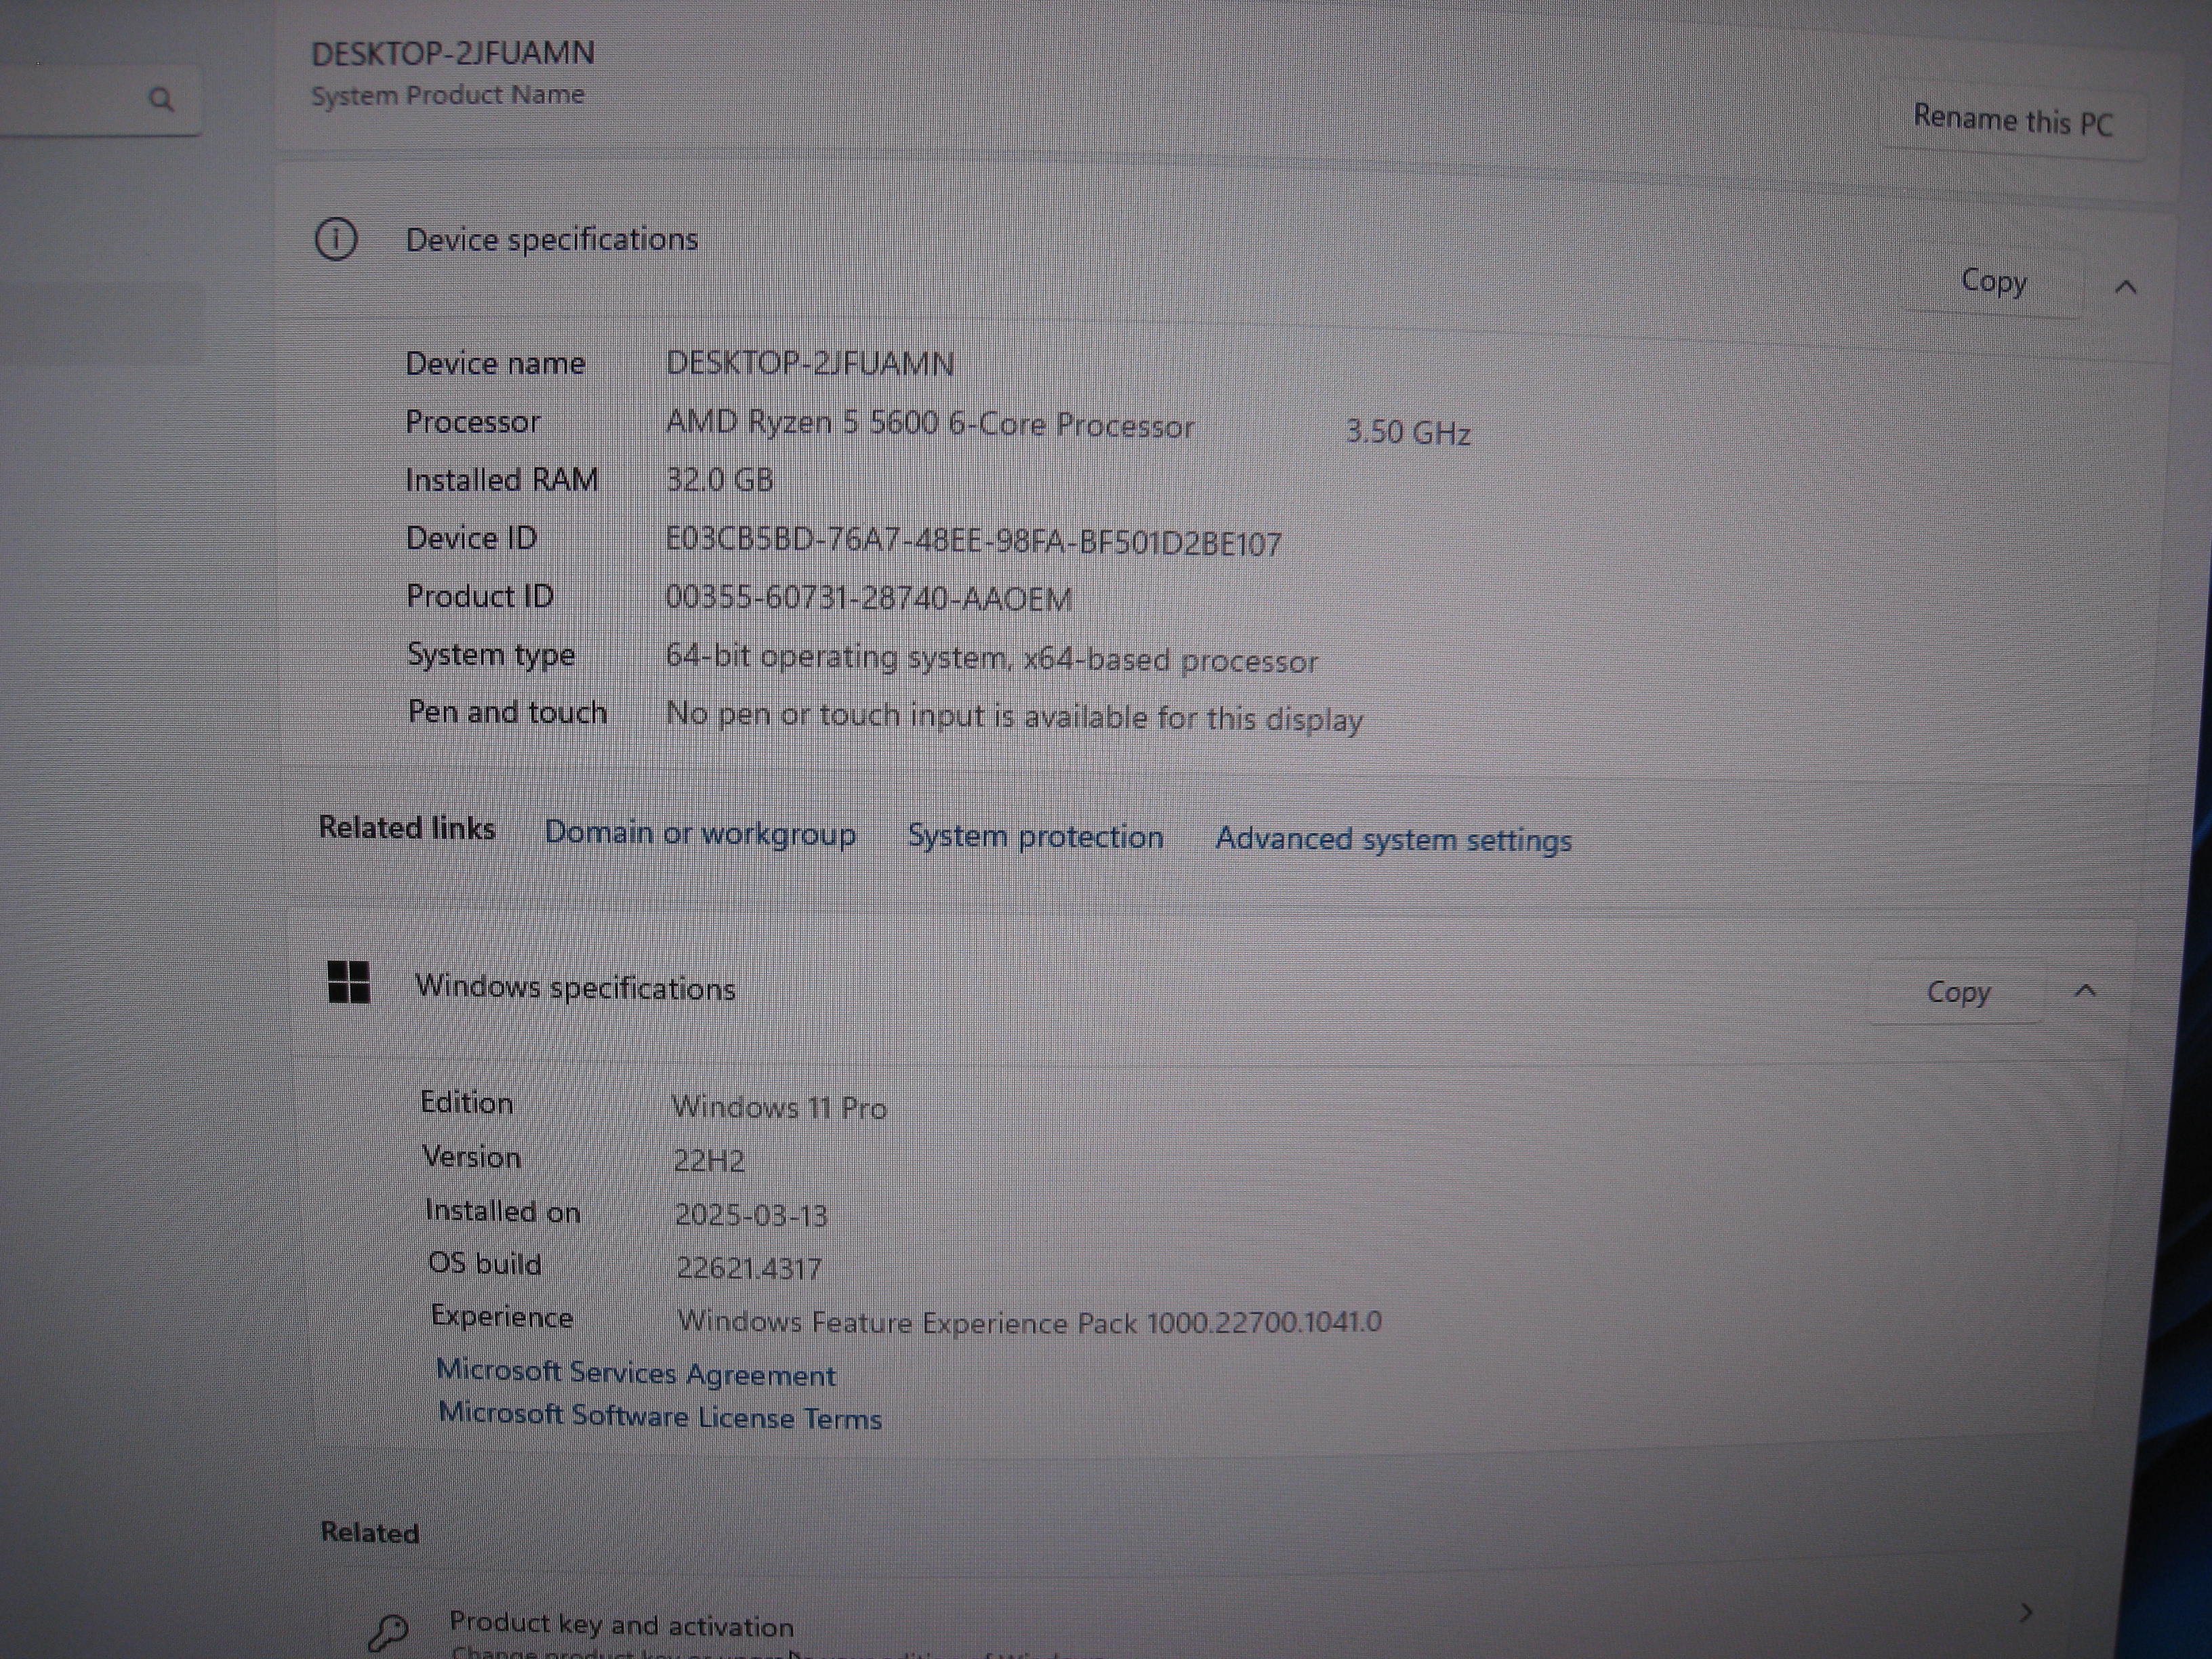Select Windows Feature Experience Pack text
This screenshot has height=1659, width=2212.
pyautogui.click(x=1030, y=1321)
